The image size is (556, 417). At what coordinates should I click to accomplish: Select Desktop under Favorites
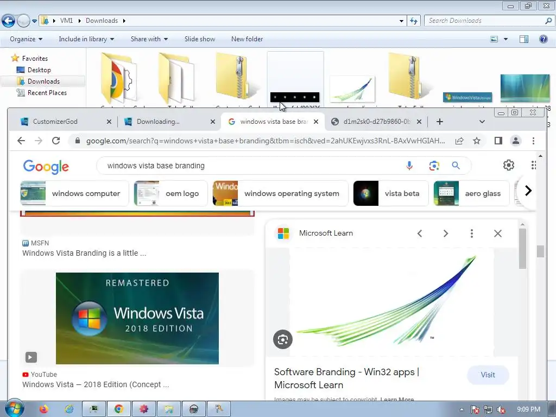(39, 70)
